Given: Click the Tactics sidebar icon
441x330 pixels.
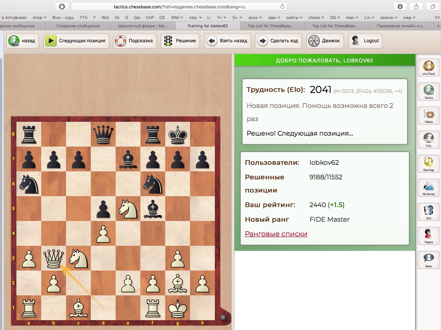Looking at the screenshot, I should [x=429, y=92].
